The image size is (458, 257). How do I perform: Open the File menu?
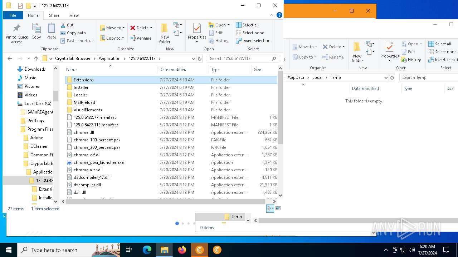click(x=13, y=15)
